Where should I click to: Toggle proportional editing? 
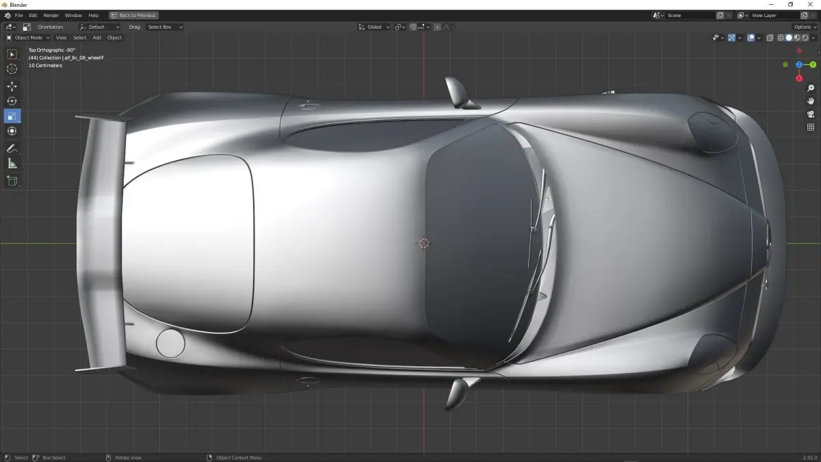[437, 27]
